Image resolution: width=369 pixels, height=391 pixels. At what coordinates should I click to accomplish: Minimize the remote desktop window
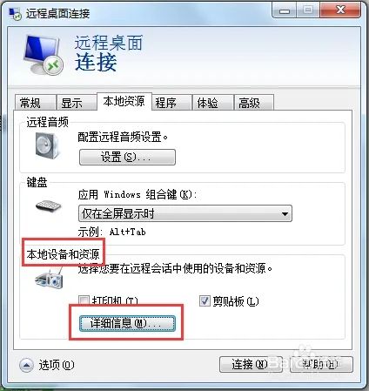285,10
